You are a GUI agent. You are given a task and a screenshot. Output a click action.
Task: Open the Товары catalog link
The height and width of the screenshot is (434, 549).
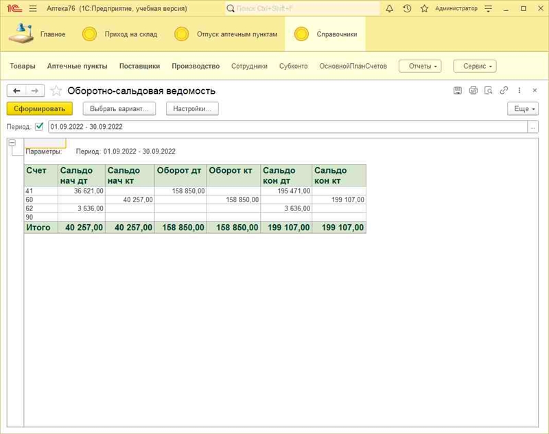click(23, 66)
